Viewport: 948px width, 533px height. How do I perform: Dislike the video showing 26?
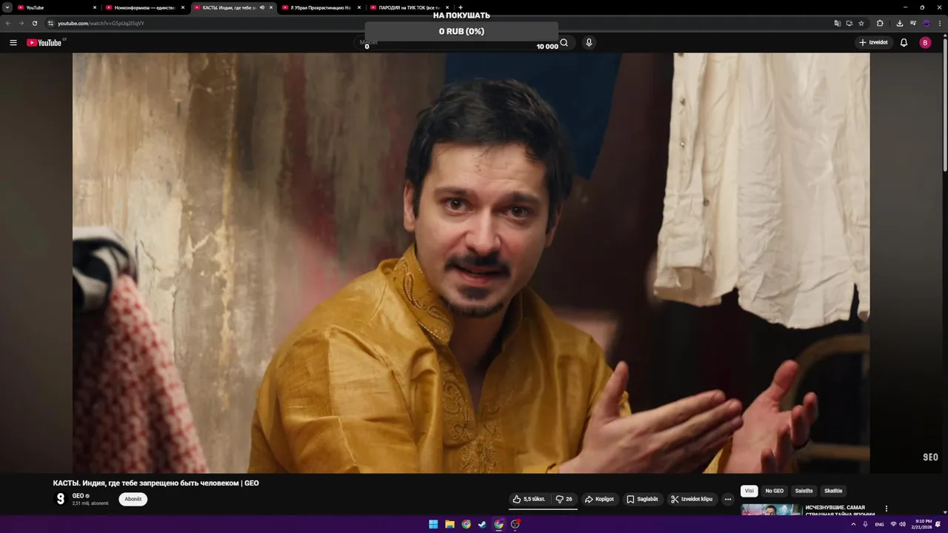tap(564, 499)
